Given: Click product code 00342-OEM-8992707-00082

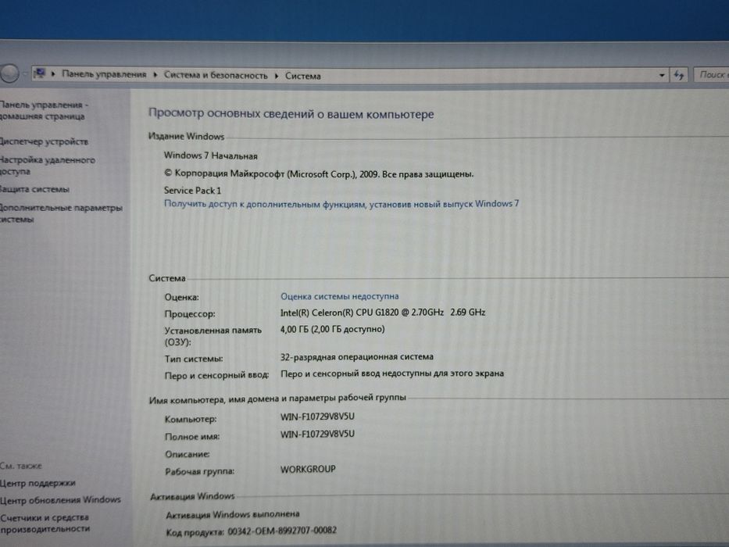Looking at the screenshot, I should 282,531.
